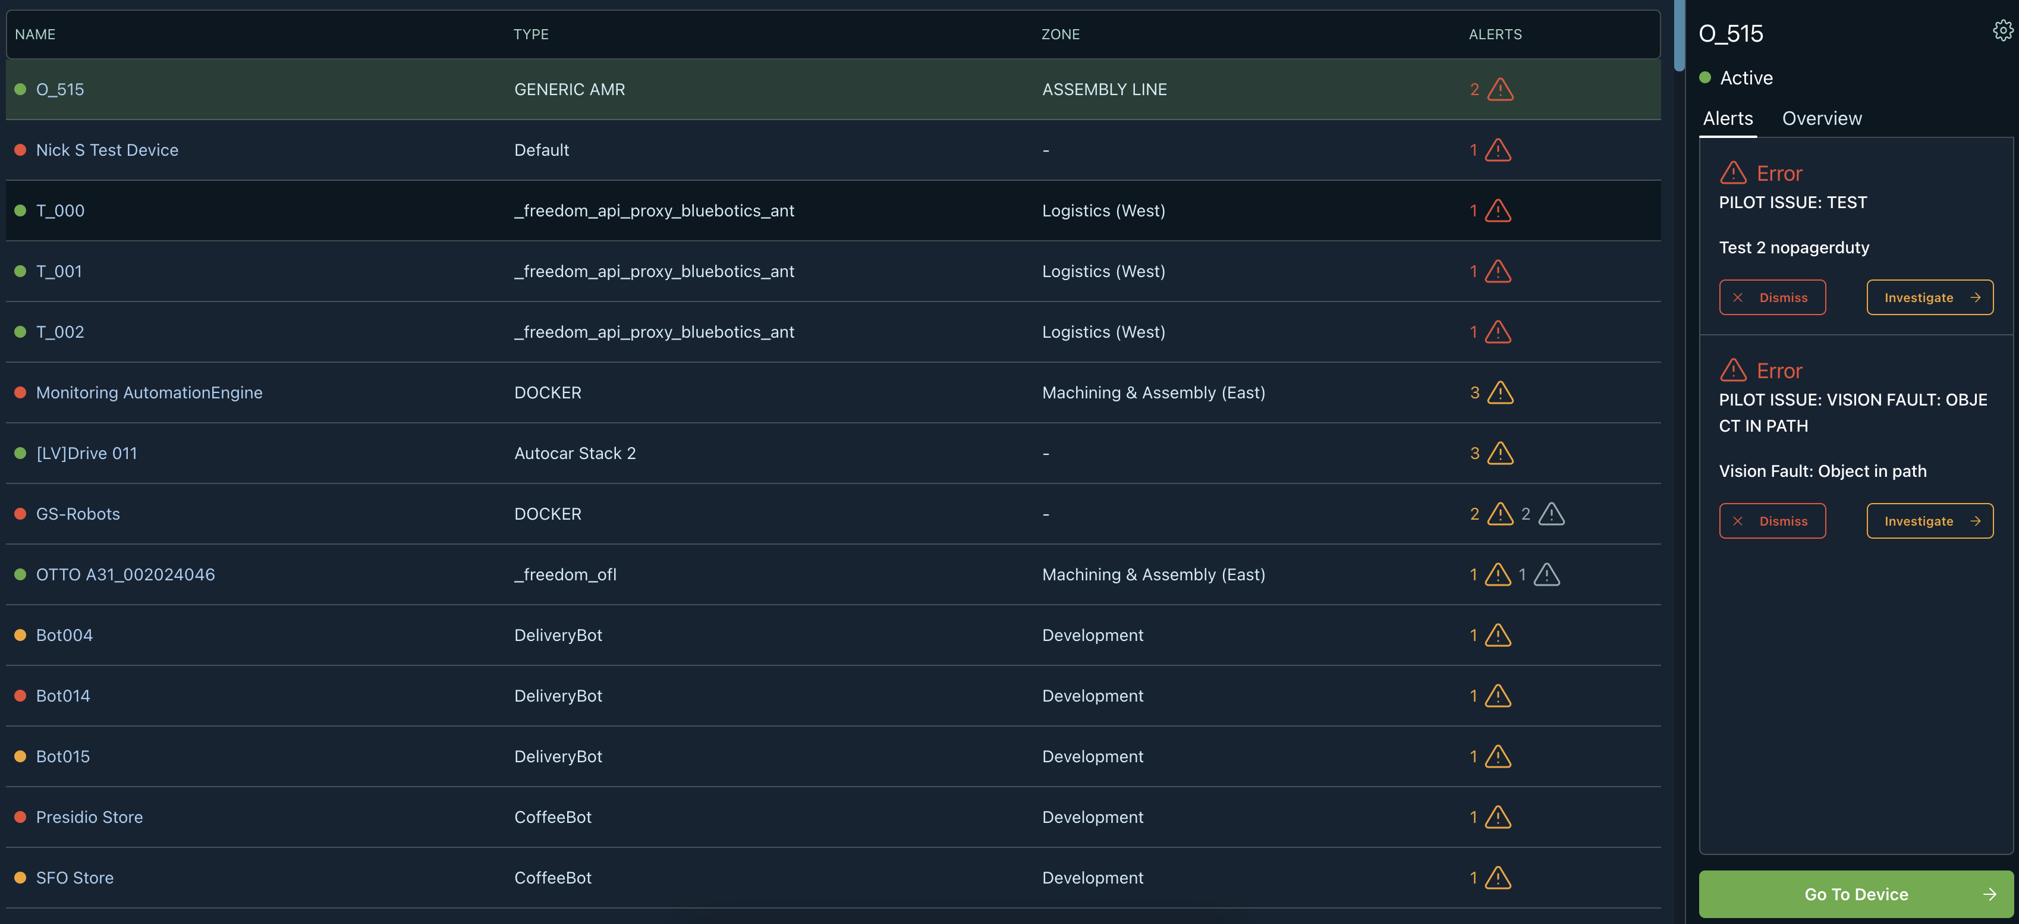Viewport: 2019px width, 924px height.
Task: Open the [LV]Drive 011 device
Action: point(86,453)
